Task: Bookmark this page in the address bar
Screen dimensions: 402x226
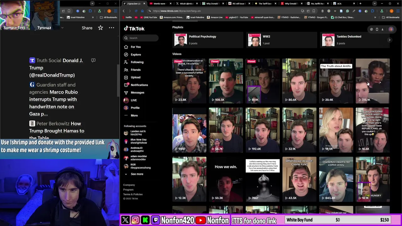Action: coord(314,11)
